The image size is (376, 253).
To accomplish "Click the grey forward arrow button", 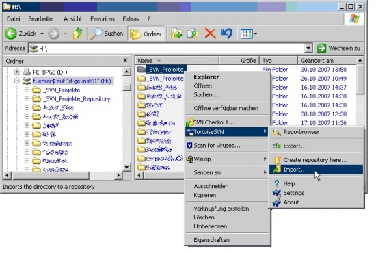I will click(54, 34).
